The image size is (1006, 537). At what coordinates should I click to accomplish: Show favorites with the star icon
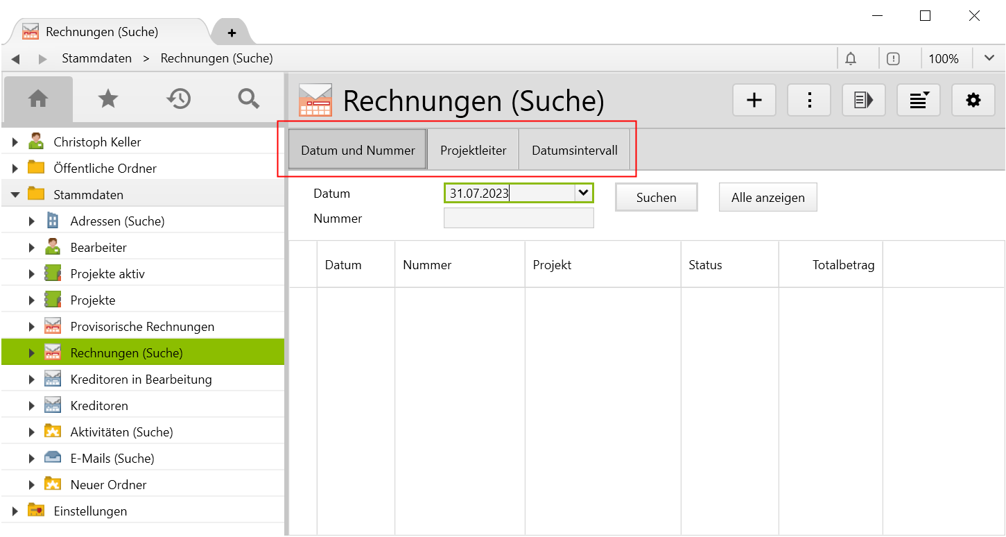click(x=108, y=99)
